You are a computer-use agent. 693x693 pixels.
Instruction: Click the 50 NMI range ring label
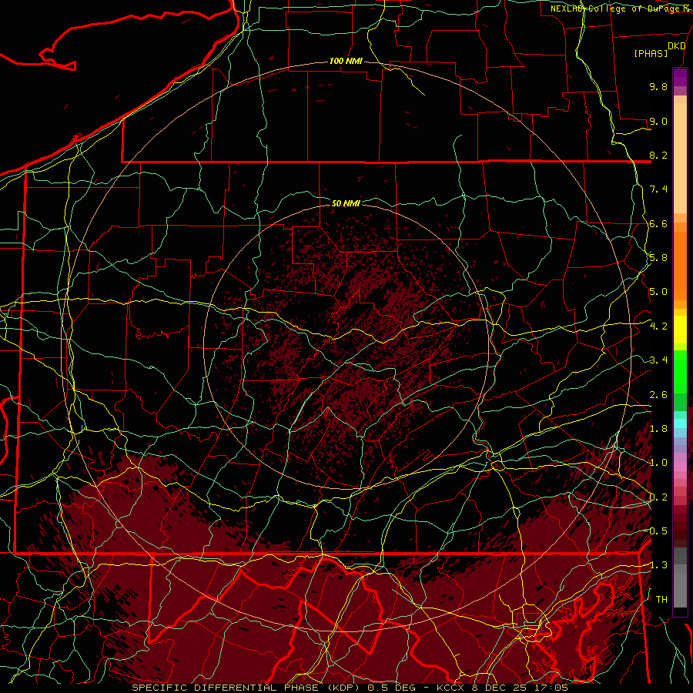[x=346, y=203]
